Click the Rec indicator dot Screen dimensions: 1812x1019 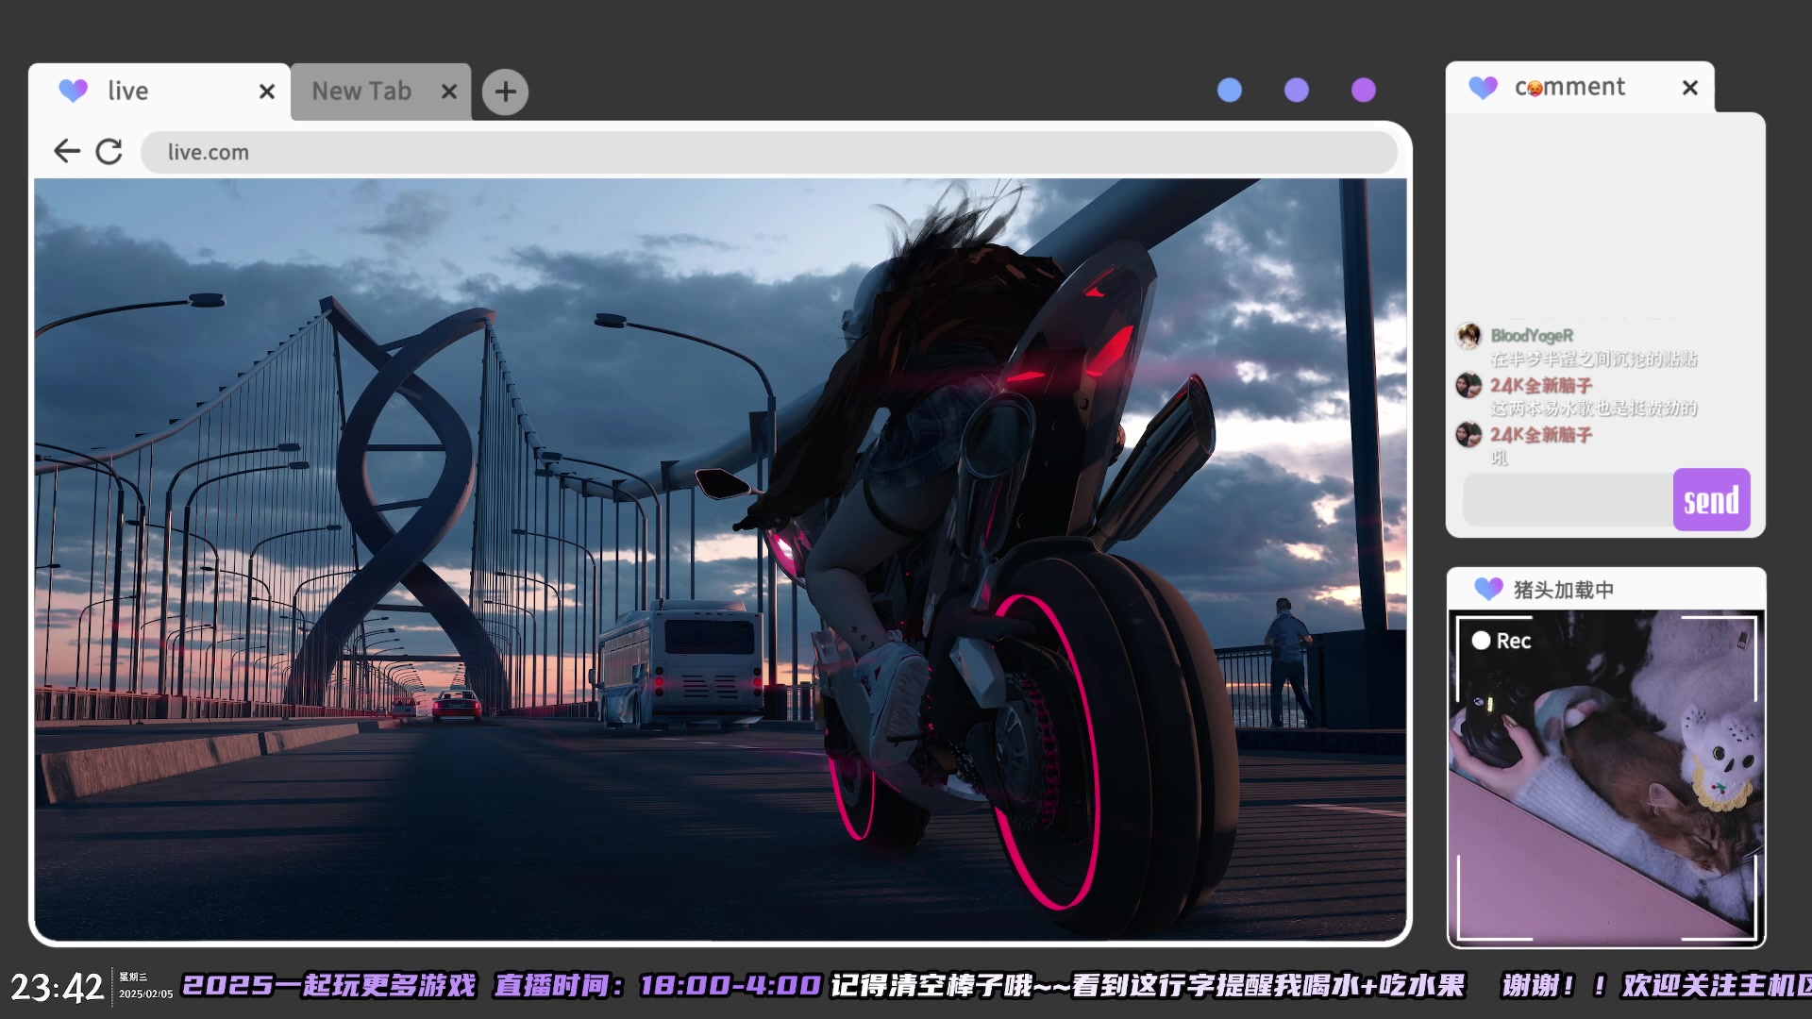[1481, 641]
